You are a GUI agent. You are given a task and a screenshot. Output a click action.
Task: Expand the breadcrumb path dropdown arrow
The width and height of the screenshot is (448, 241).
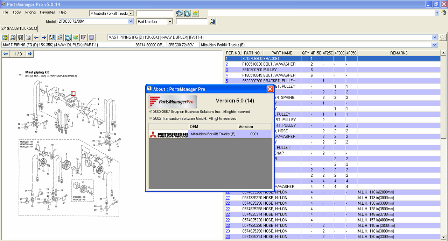tap(435, 45)
